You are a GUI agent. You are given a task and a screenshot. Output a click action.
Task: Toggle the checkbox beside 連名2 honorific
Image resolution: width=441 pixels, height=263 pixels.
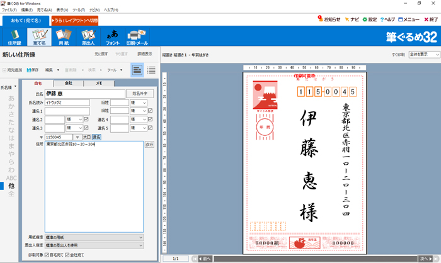pyautogui.click(x=86, y=119)
